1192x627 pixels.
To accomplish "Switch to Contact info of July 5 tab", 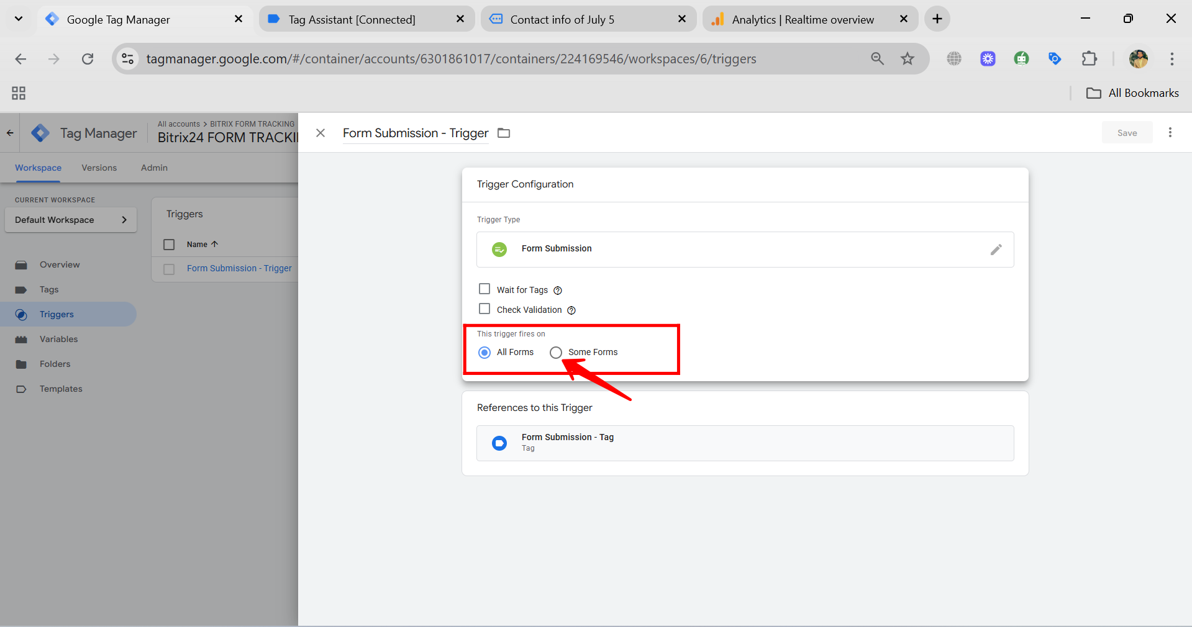I will tap(588, 19).
